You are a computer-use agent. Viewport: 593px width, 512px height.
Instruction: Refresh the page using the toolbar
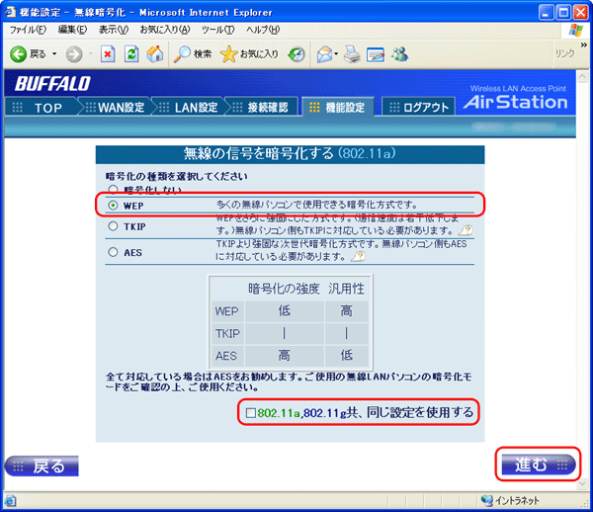(x=130, y=53)
